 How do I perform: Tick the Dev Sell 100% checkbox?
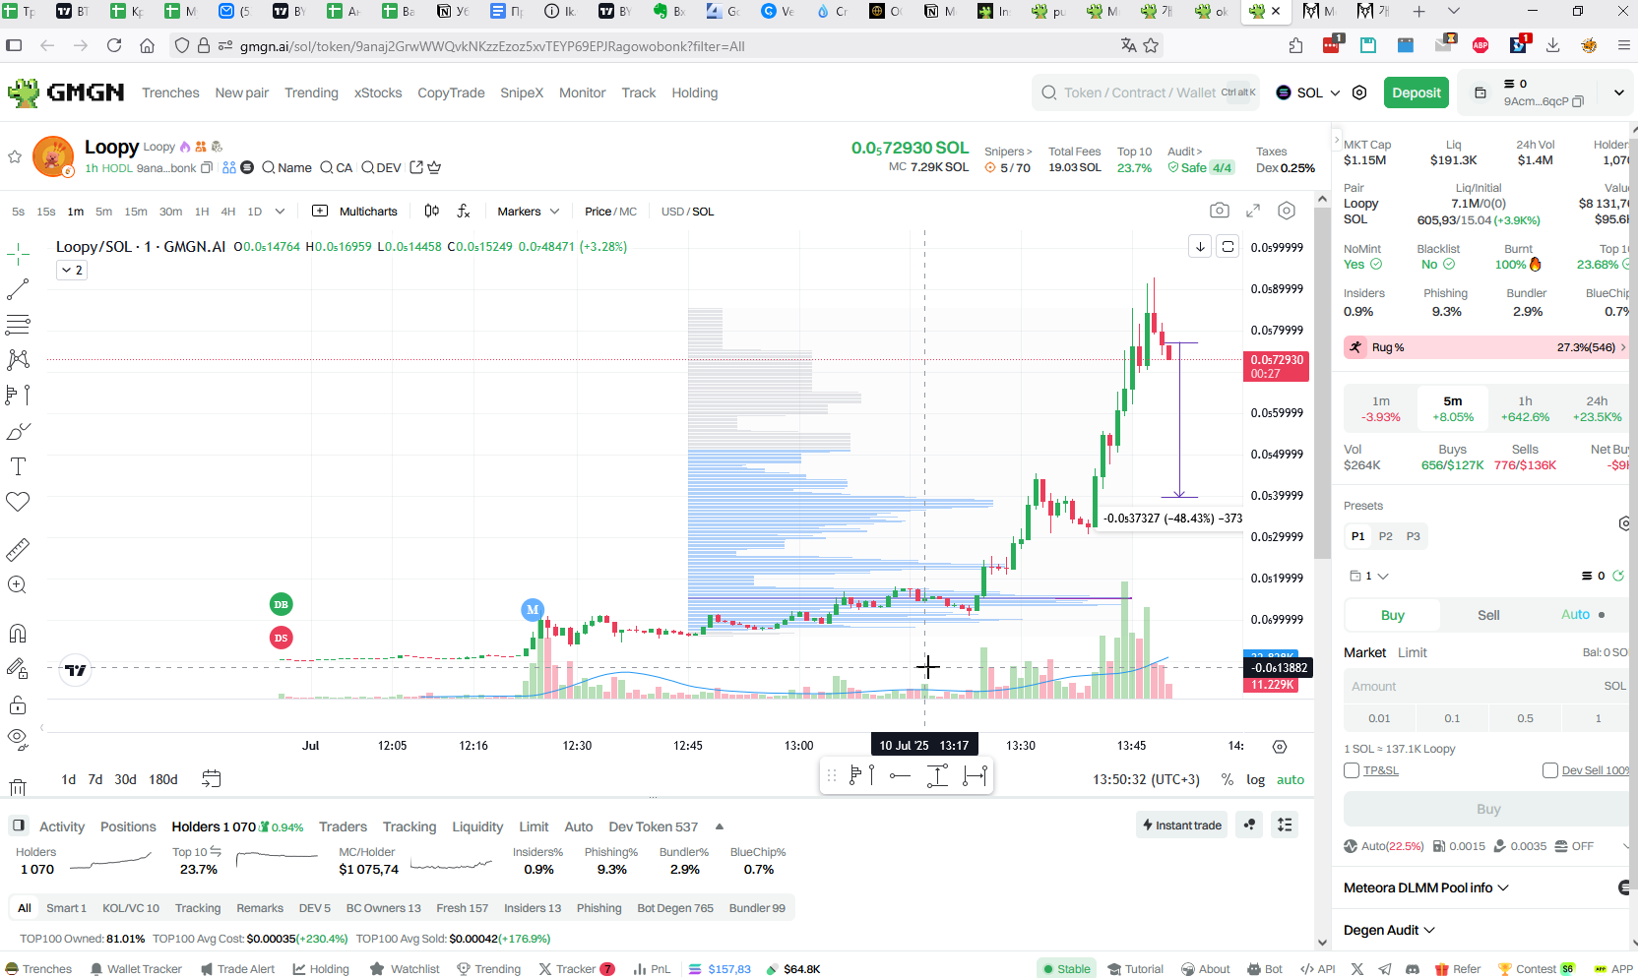point(1550,770)
